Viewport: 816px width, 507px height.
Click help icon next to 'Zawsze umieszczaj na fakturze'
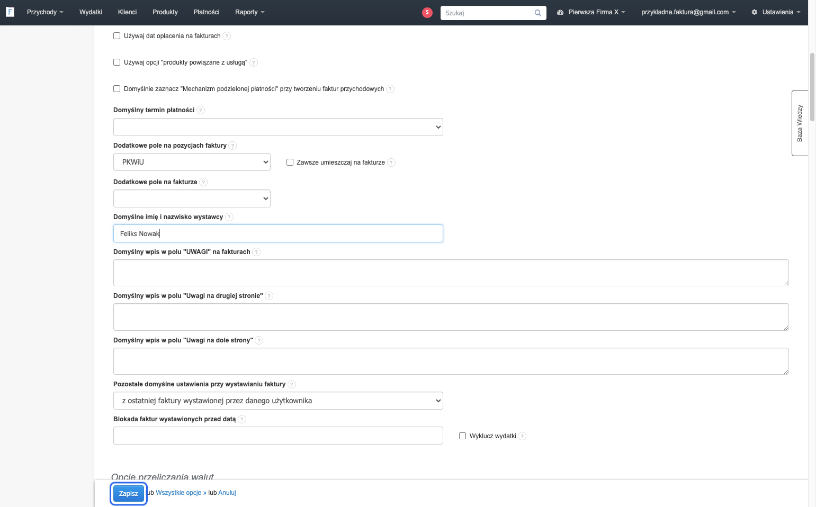click(x=391, y=162)
